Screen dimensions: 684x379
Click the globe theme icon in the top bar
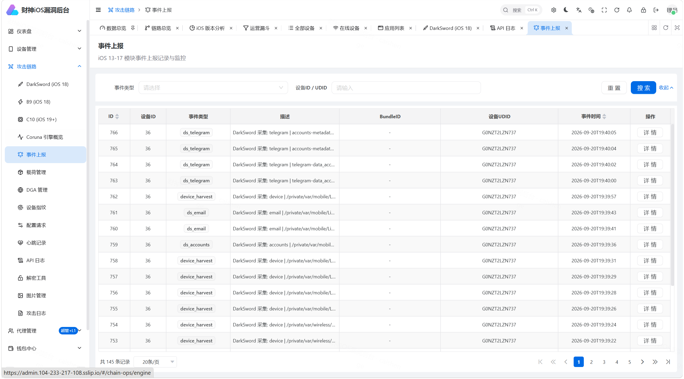click(x=591, y=10)
